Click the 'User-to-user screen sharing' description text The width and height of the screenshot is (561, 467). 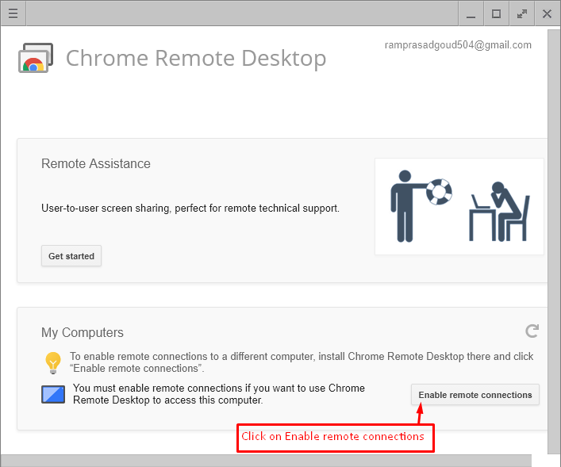[190, 208]
